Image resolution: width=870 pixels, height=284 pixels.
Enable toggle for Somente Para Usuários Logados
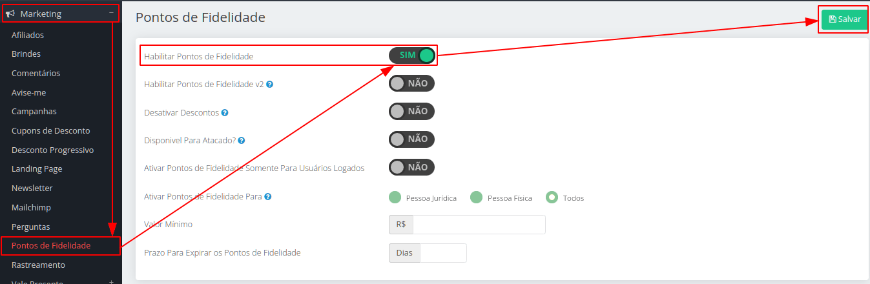coord(412,167)
